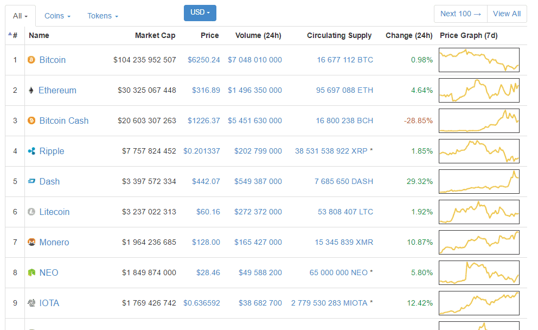Click the Dash logo icon
This screenshot has height=330, width=538.
coord(31,181)
